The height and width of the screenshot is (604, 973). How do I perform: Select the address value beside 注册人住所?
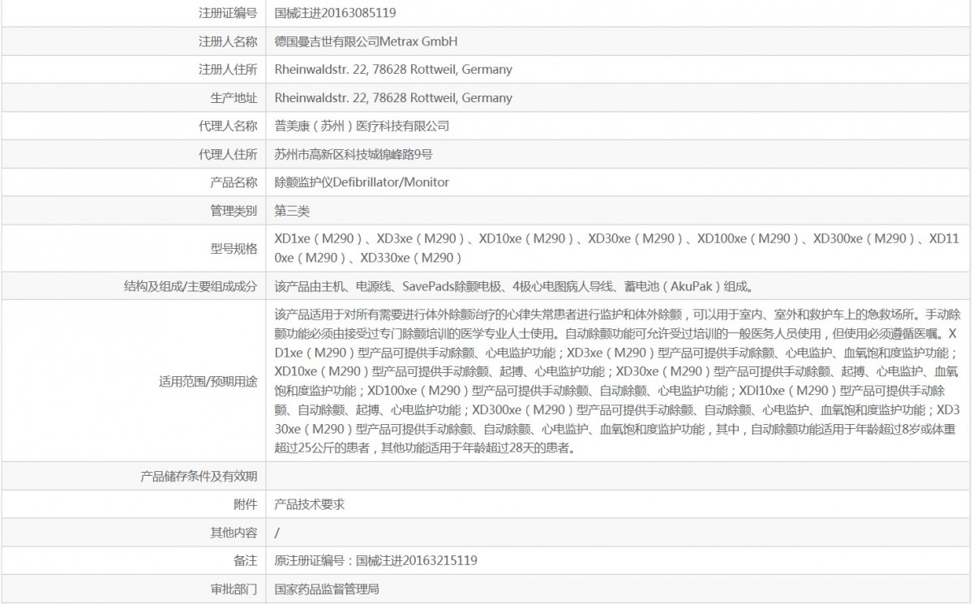pos(393,70)
